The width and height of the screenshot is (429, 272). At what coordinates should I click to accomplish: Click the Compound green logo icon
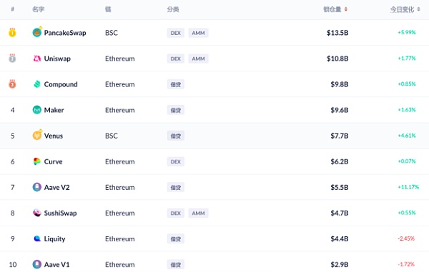[x=37, y=84]
